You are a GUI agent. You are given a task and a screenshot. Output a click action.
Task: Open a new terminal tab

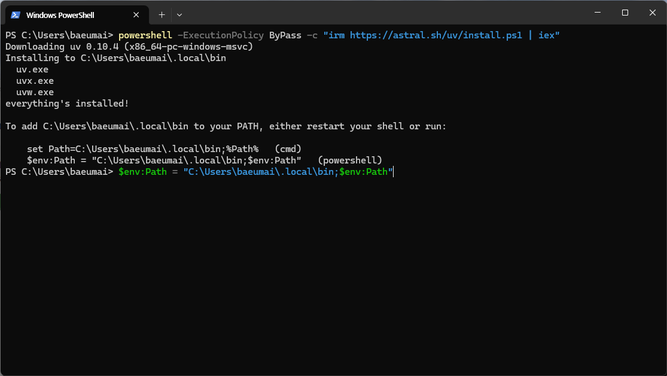click(x=162, y=15)
